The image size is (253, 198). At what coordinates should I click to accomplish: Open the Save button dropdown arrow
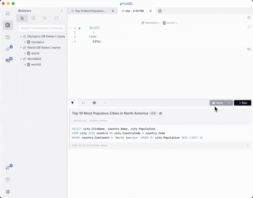coord(229,103)
